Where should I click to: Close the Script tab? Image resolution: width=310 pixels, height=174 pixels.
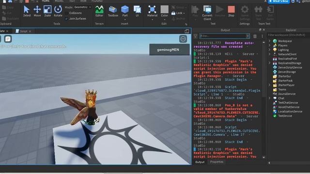click(30, 31)
